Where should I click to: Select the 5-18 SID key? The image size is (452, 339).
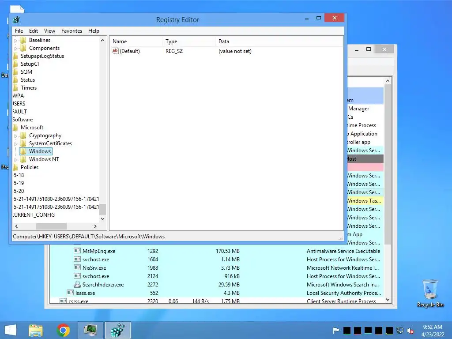19,175
